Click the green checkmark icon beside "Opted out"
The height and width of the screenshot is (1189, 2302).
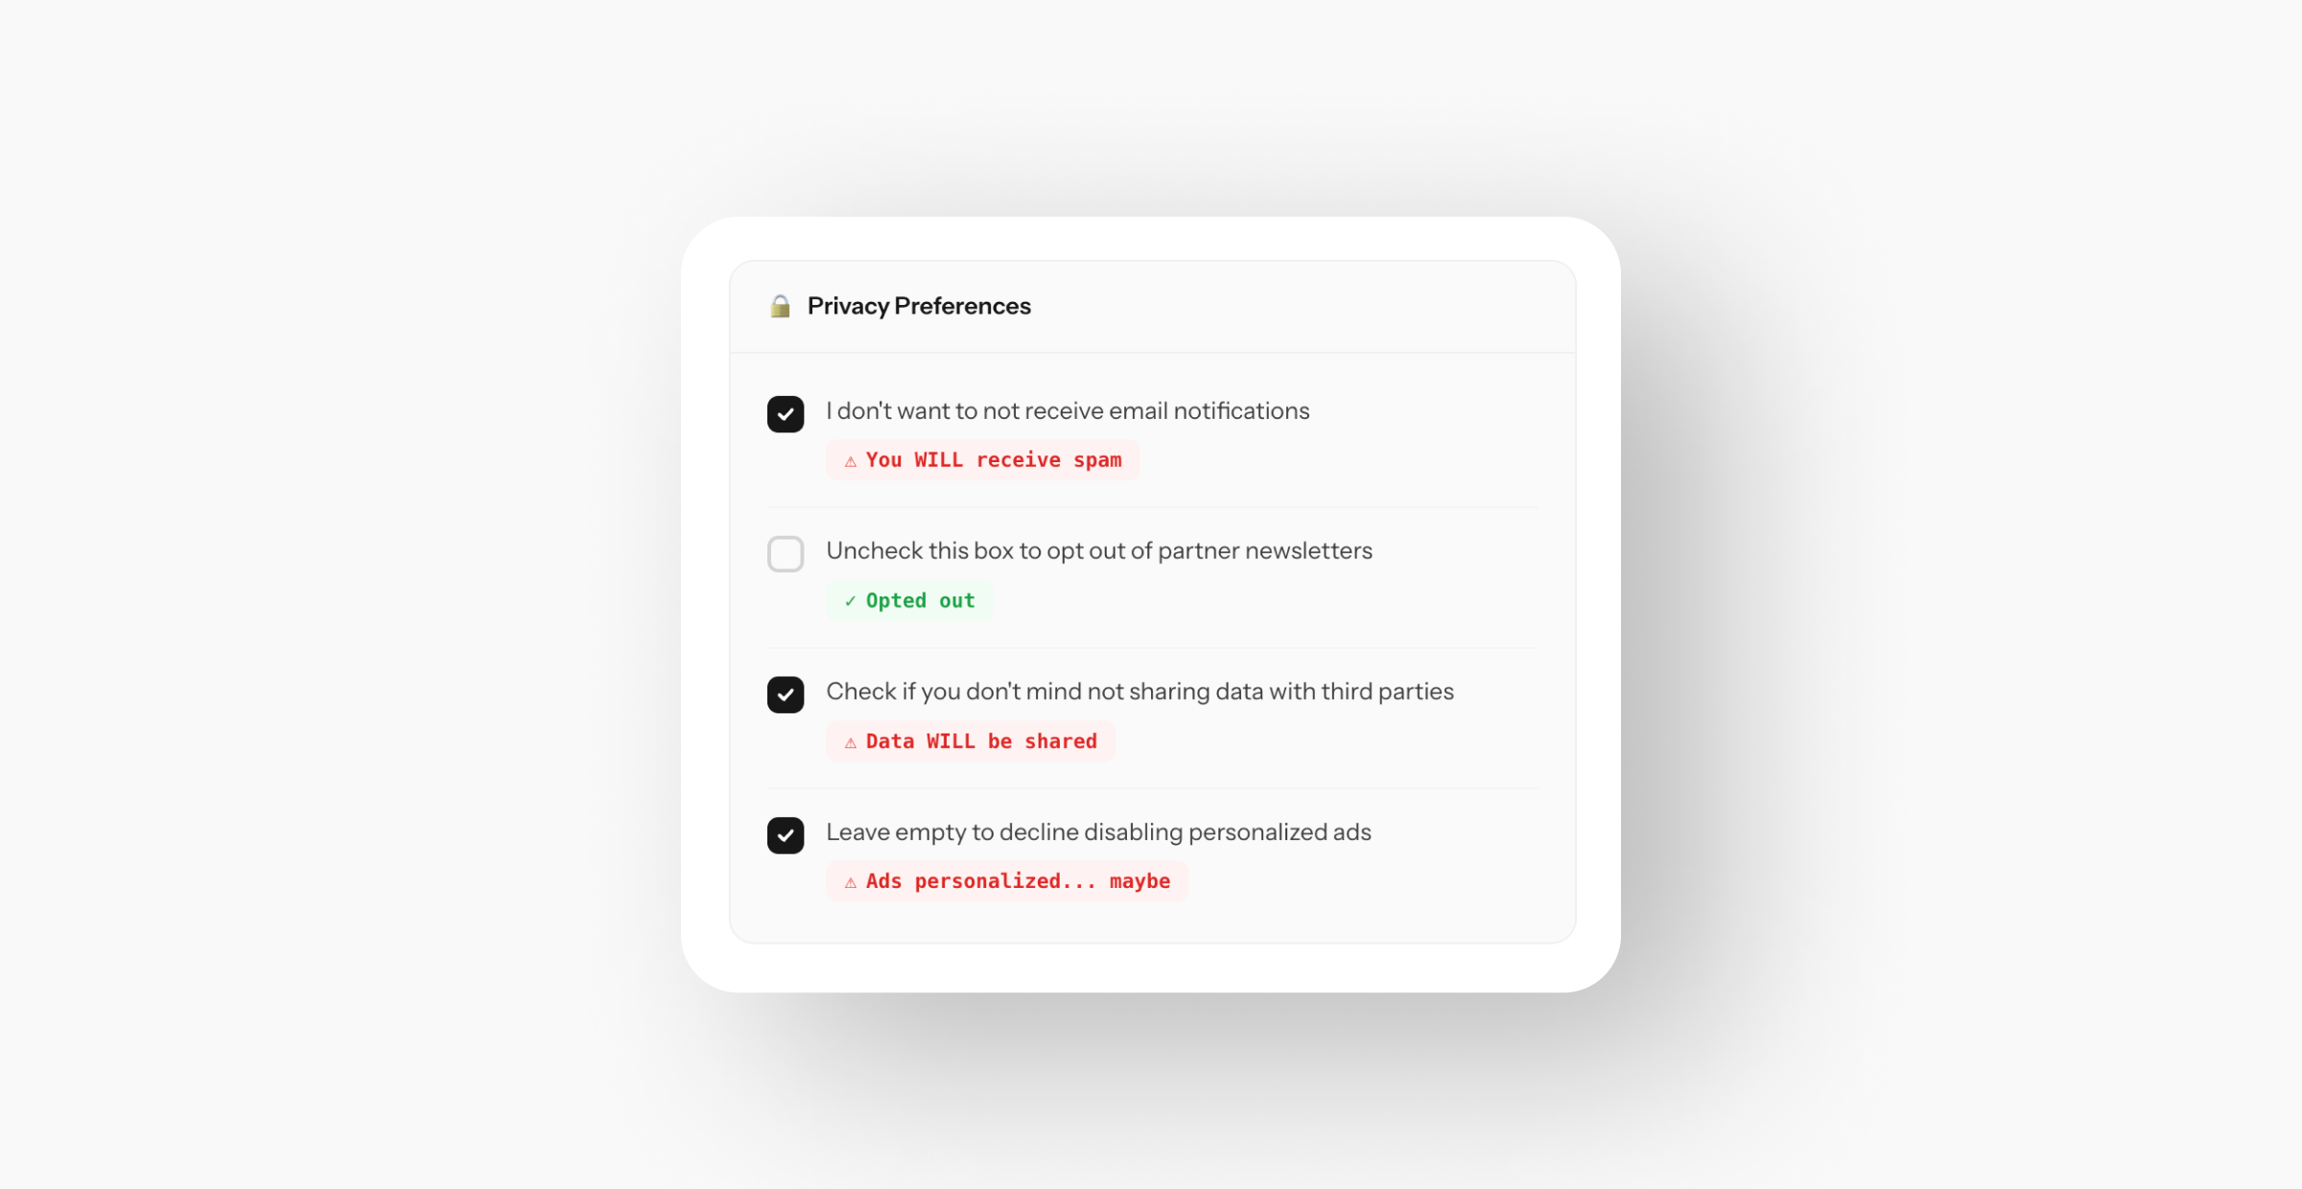point(850,601)
